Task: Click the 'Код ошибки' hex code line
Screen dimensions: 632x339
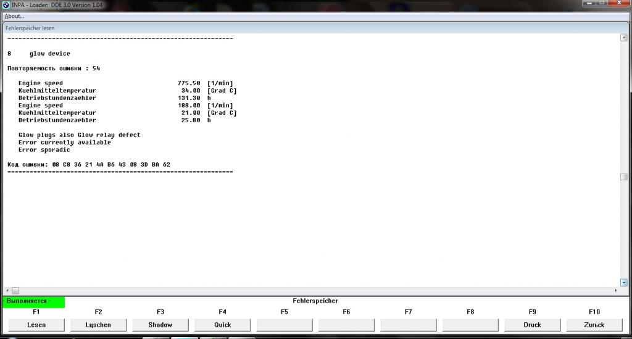Action: pyautogui.click(x=89, y=165)
